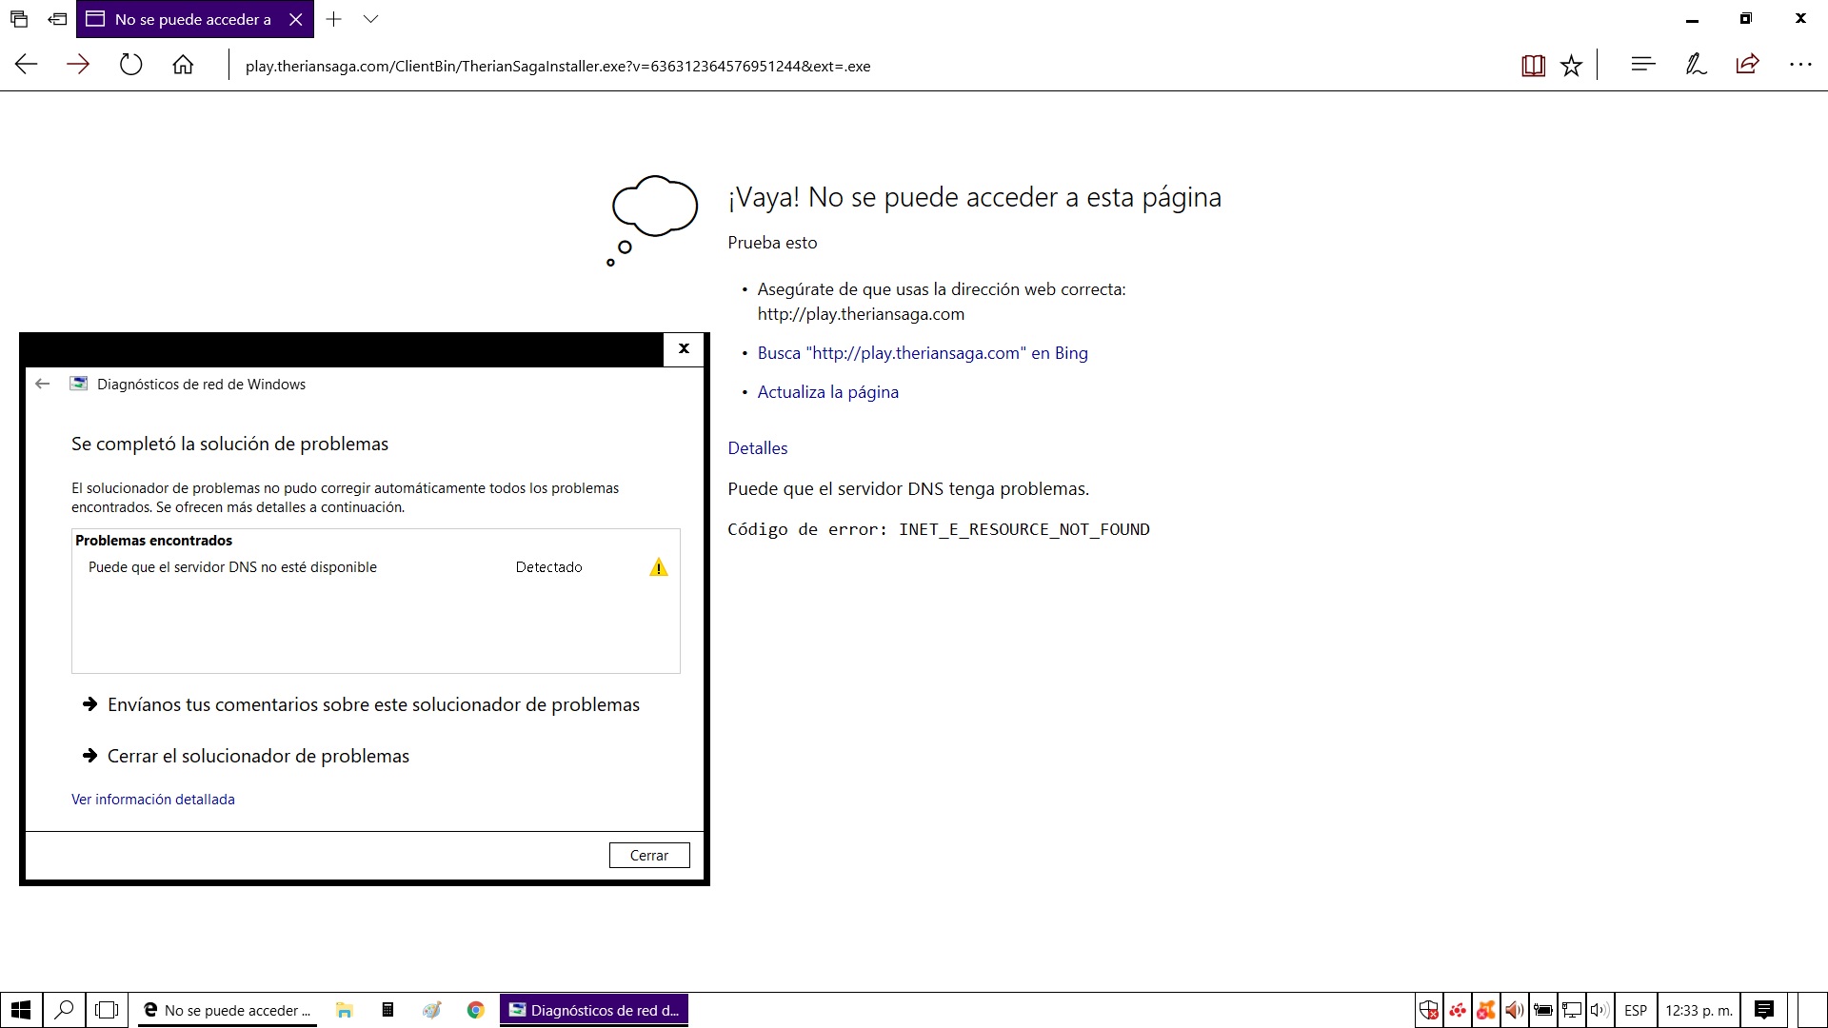Add page to favorites star
Screen dimensions: 1828x1028
[x=1571, y=66]
